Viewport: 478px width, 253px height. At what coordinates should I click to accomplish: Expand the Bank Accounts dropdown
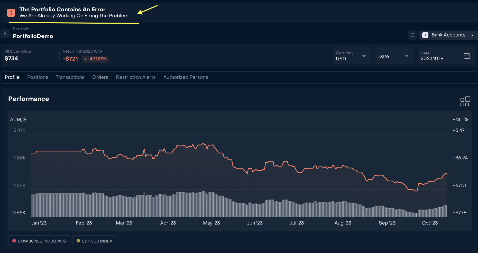[472, 35]
